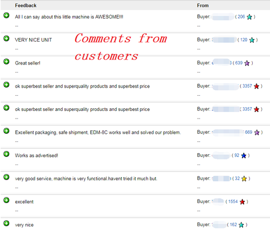Click the turquoise star beside score 162
Screen dimensions: 270x230
pyautogui.click(x=241, y=225)
